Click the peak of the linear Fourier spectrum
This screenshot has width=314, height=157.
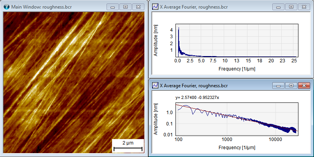coord(179,28)
